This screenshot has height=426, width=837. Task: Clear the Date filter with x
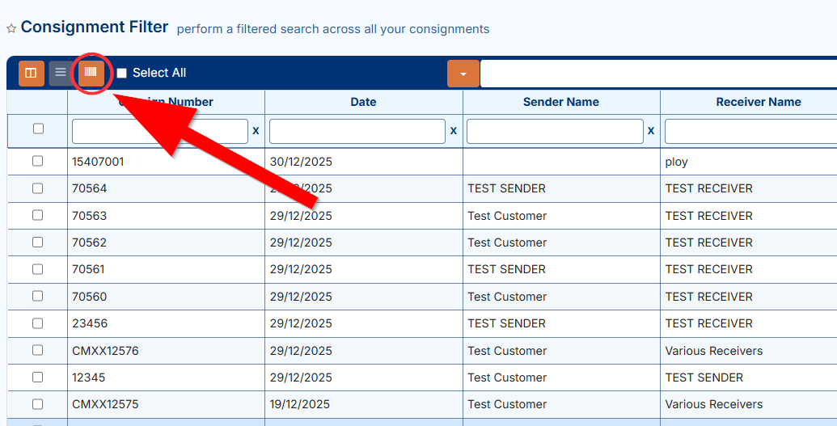[x=453, y=130]
